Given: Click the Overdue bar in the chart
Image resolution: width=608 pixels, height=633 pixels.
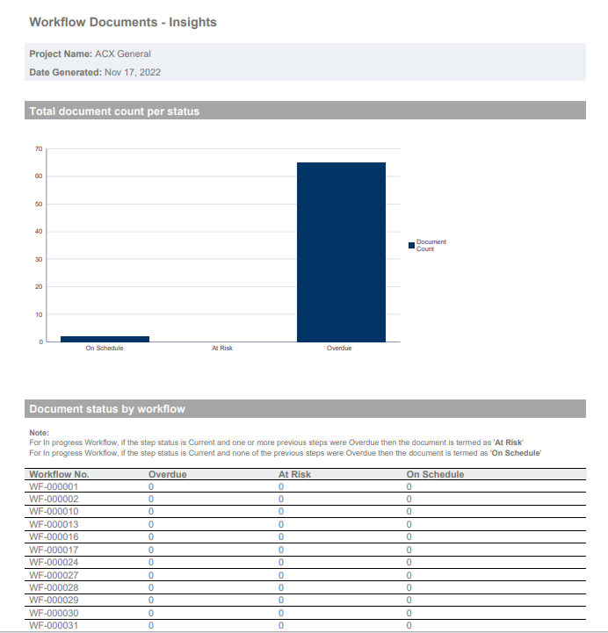Looking at the screenshot, I should (341, 252).
